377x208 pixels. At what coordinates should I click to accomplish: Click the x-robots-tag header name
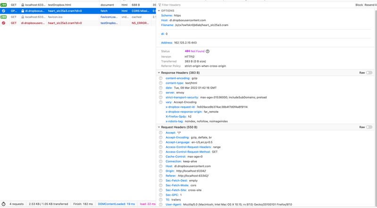175,121
